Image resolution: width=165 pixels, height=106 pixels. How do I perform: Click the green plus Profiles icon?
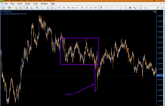9,8
